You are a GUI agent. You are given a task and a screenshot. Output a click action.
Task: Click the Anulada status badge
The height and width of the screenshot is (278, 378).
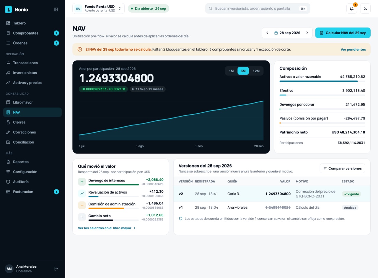pyautogui.click(x=350, y=207)
